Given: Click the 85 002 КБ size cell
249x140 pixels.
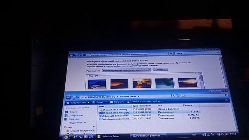Looking at the screenshot, I should [x=193, y=115].
